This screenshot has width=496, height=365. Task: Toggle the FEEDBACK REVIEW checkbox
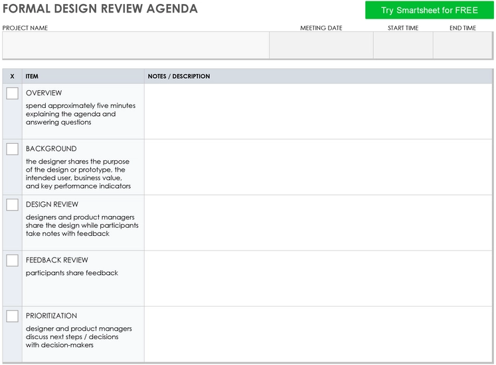pos(13,260)
